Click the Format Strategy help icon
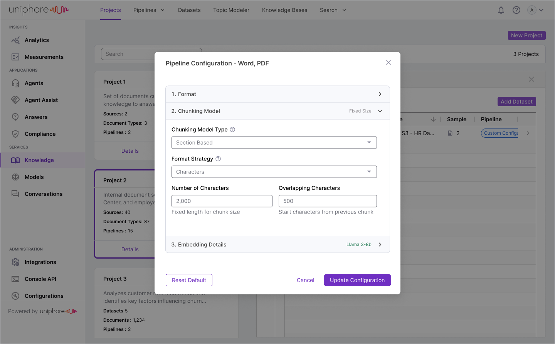Viewport: 555px width, 344px height. pyautogui.click(x=218, y=159)
